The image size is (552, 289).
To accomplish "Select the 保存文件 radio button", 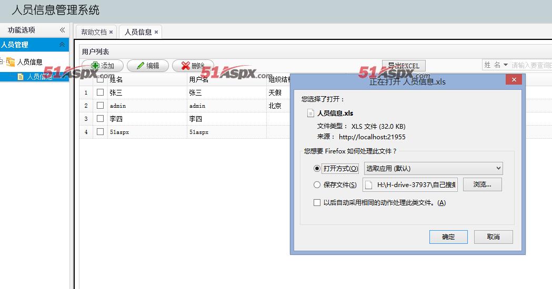I will point(317,184).
